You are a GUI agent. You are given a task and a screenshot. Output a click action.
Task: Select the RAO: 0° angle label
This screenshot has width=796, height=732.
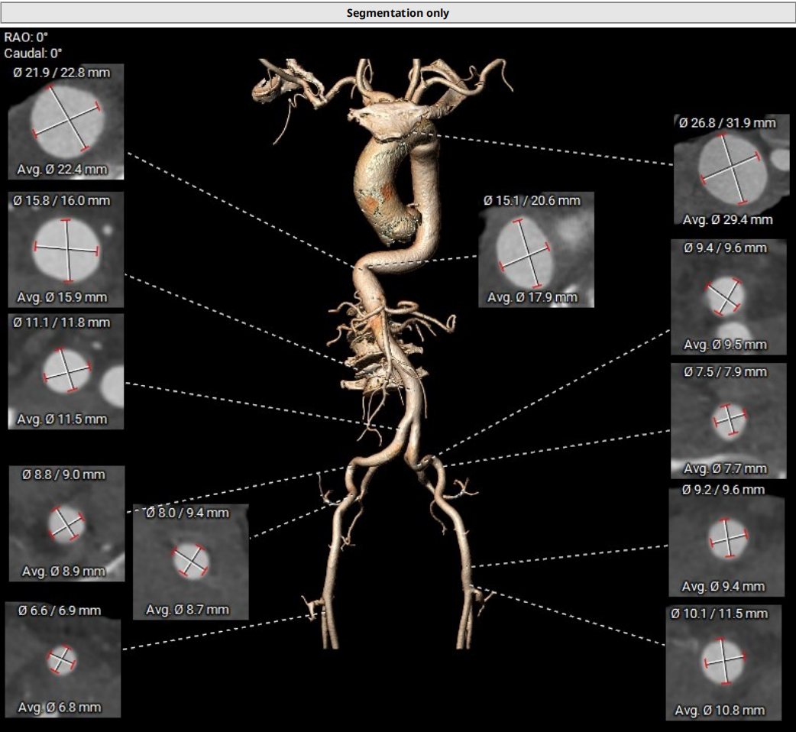[21, 37]
